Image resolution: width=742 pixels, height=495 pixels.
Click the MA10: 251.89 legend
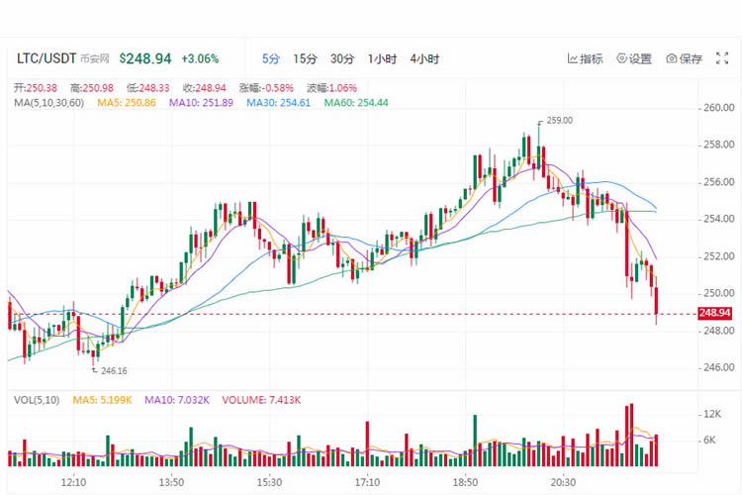(201, 103)
